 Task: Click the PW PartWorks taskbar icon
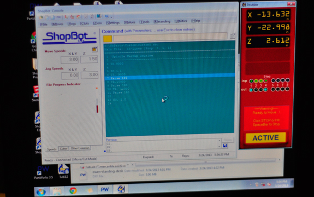coord(104,189)
